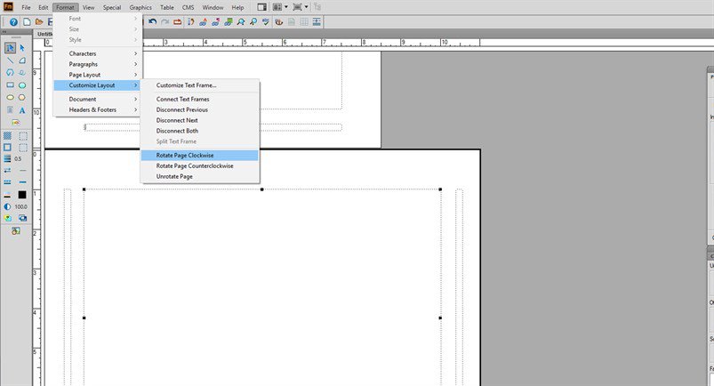Screen dimensions: 714x386
Task: Select the Arc drawing tool
Action: 22,60
